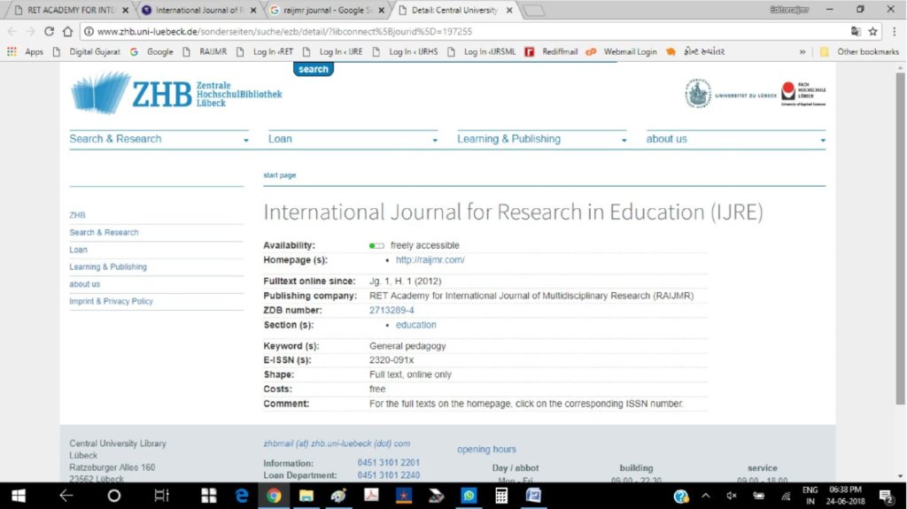Image resolution: width=907 pixels, height=509 pixels.
Task: Go back to the previous page
Action: tap(12, 31)
